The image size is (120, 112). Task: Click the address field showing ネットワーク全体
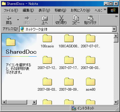[66, 29]
